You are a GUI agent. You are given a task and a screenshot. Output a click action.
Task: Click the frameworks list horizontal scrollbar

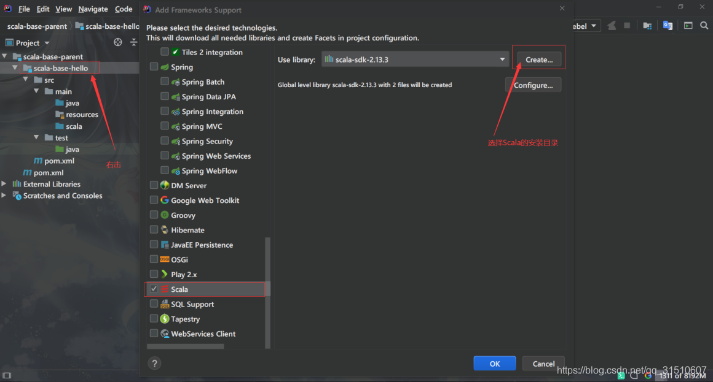[185, 346]
